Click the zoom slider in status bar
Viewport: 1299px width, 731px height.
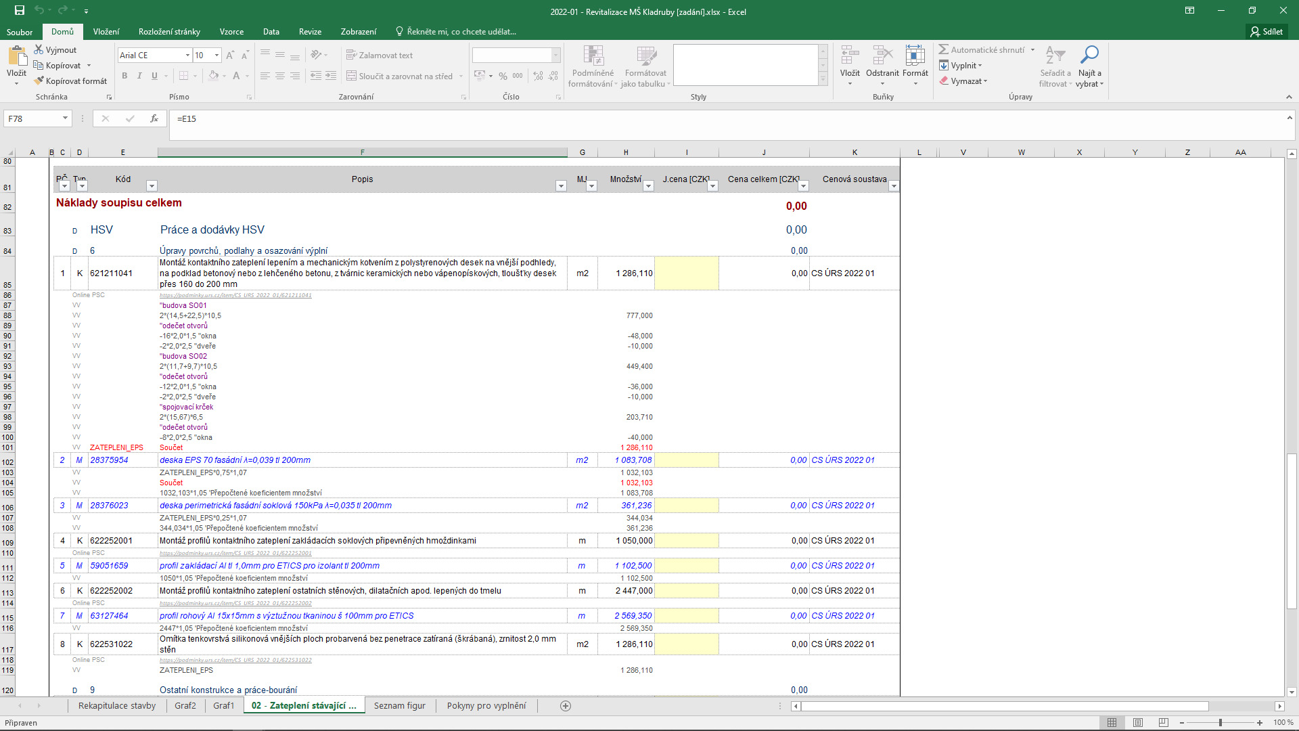click(1221, 722)
